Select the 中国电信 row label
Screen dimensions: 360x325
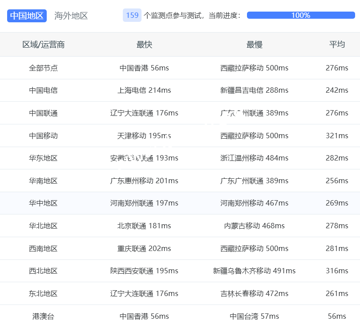44,91
